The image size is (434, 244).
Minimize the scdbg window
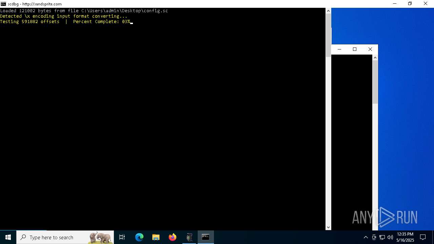394,4
